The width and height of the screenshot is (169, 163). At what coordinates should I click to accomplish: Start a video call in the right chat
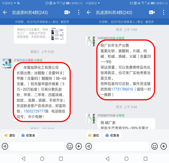[x=152, y=12]
